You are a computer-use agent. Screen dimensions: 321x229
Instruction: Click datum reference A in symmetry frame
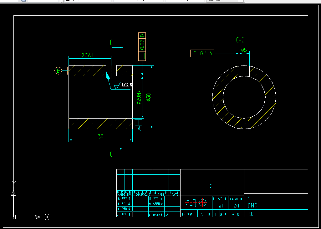coord(211,53)
